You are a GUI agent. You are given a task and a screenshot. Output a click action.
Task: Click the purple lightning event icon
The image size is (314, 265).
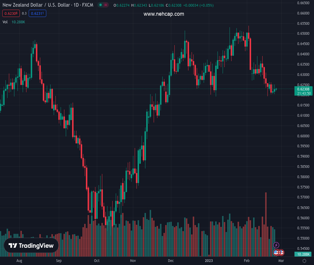pyautogui.click(x=276, y=245)
